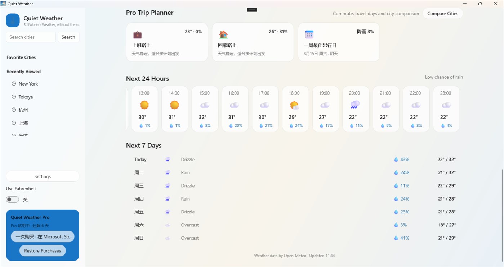Click the Favorite Cities heading

click(x=21, y=57)
